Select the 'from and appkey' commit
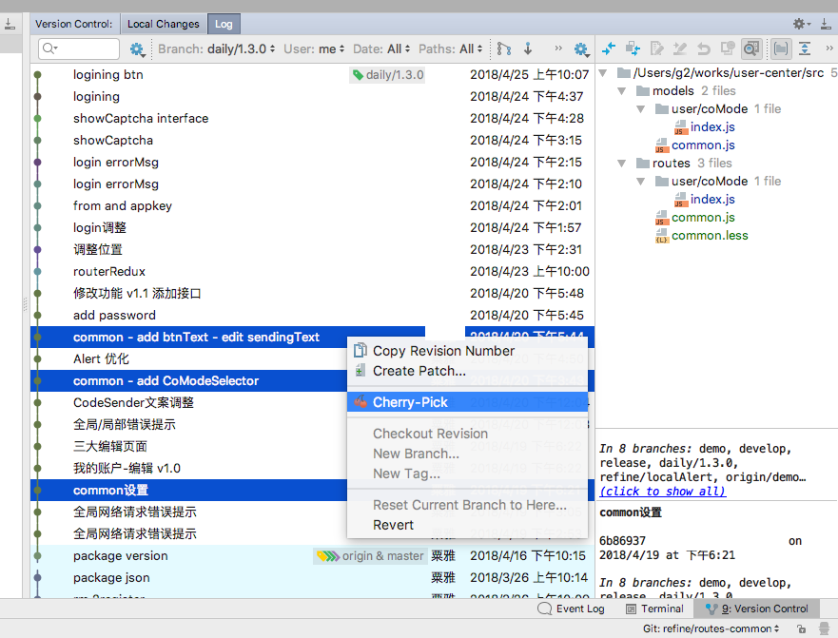Viewport: 838px width, 638px height. [x=313, y=206]
